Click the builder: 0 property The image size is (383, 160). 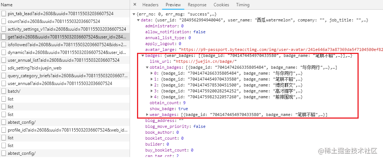click(x=157, y=144)
